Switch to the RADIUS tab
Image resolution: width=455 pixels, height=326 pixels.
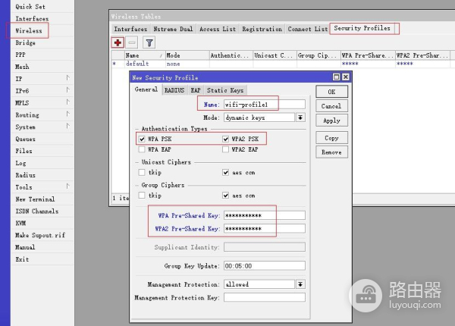tap(174, 90)
